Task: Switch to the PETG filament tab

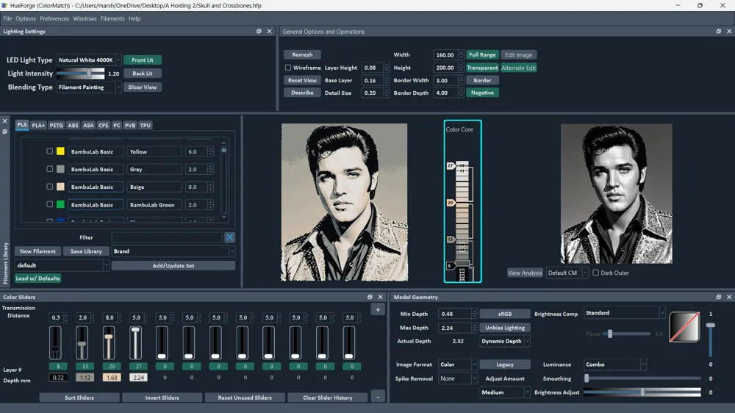Action: [x=57, y=125]
